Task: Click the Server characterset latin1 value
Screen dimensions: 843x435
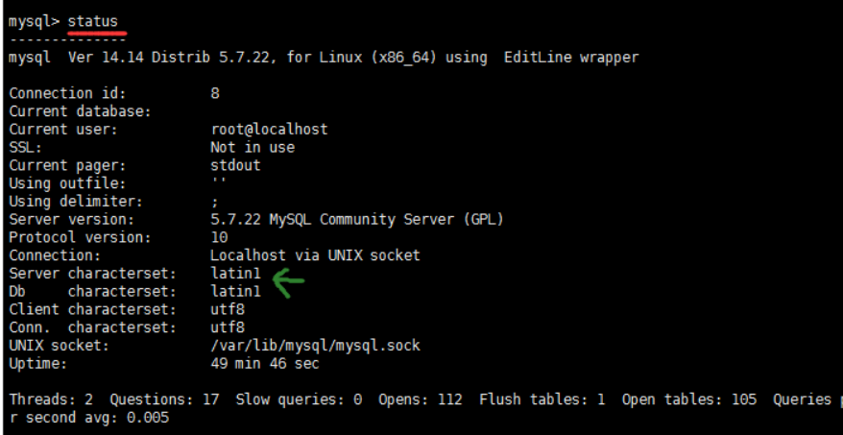Action: [235, 274]
